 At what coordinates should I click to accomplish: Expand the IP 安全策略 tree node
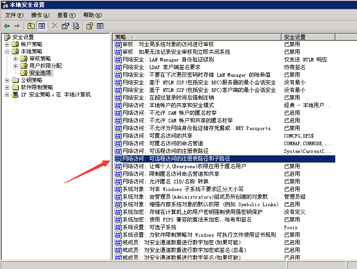coord(7,95)
